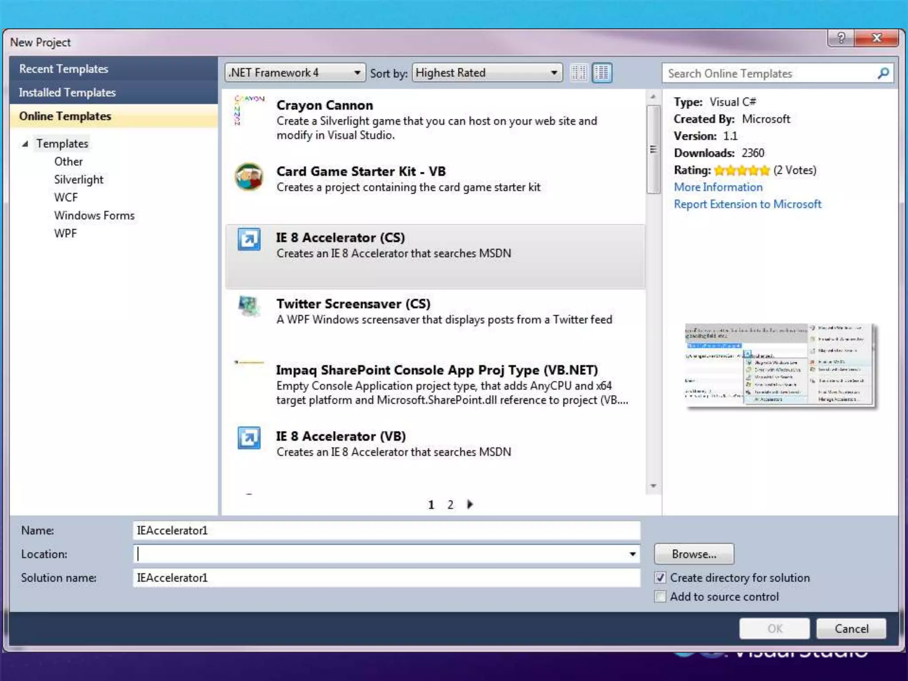Select the Crayon Cannon template icon
The height and width of the screenshot is (681, 908).
click(249, 110)
